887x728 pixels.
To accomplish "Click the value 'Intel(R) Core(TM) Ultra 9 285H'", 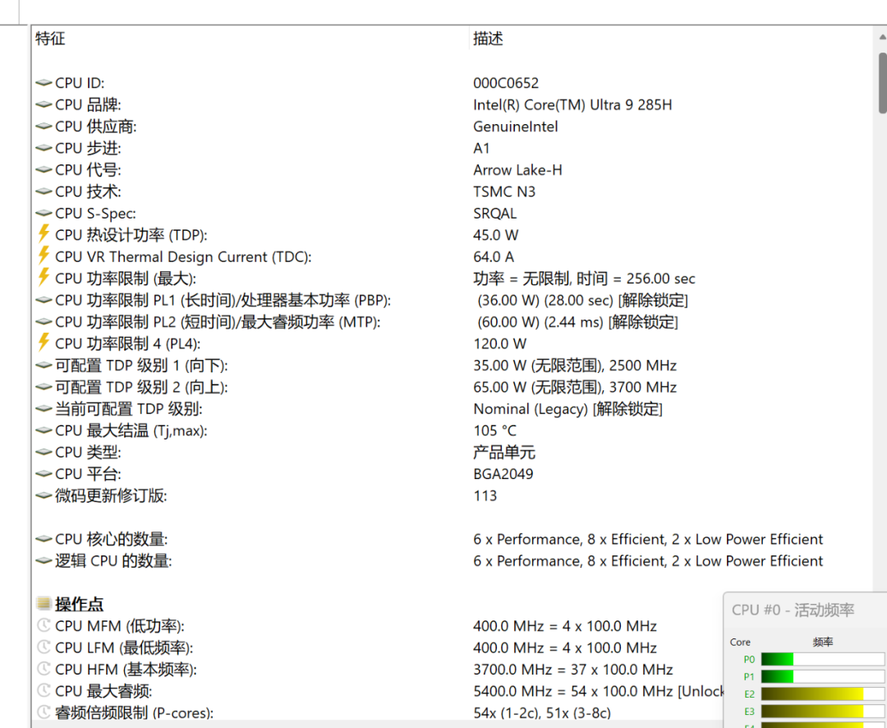I will click(572, 104).
